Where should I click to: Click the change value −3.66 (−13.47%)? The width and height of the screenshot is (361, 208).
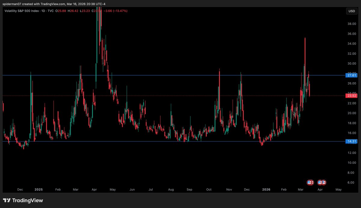(x=116, y=11)
